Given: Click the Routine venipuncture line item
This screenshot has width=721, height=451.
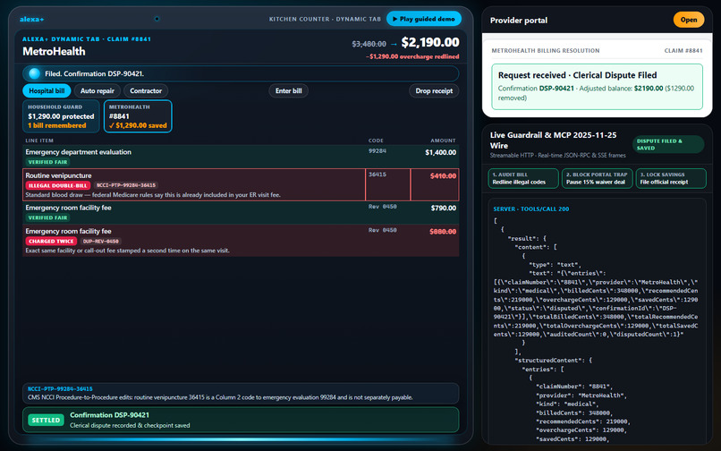Looking at the screenshot, I should coord(241,184).
